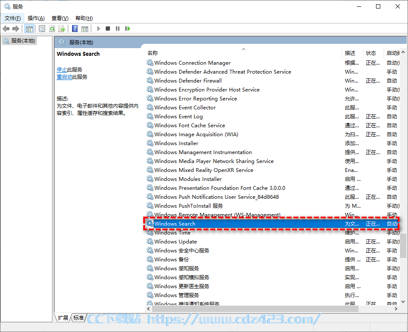Screen dimensions: 408x332
Task: Open the blue Help toolbar icon
Action: click(x=75, y=29)
